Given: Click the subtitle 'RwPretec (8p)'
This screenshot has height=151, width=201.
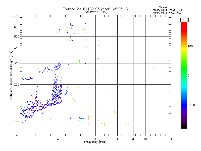Looking at the screenshot, I should click(x=95, y=12).
